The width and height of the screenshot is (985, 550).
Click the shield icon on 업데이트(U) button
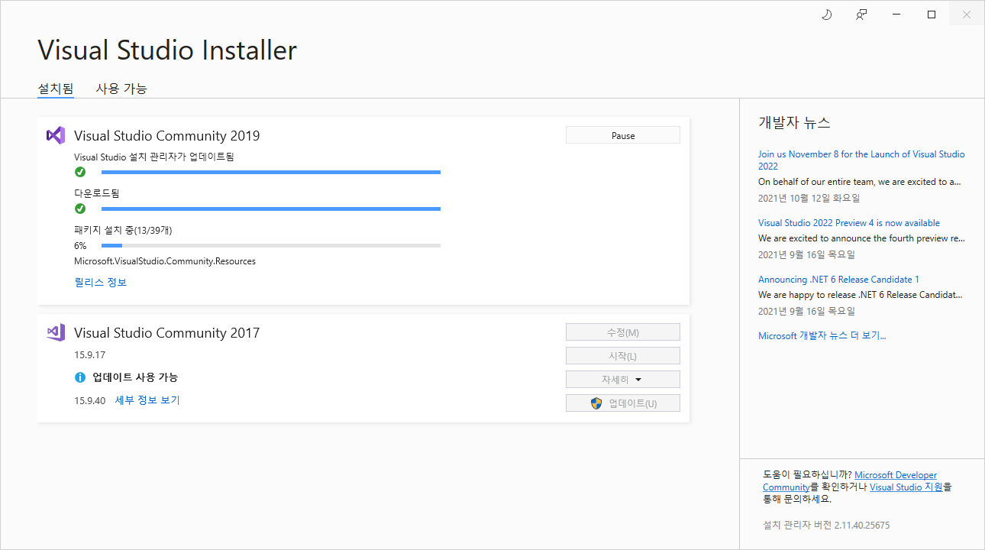click(596, 403)
